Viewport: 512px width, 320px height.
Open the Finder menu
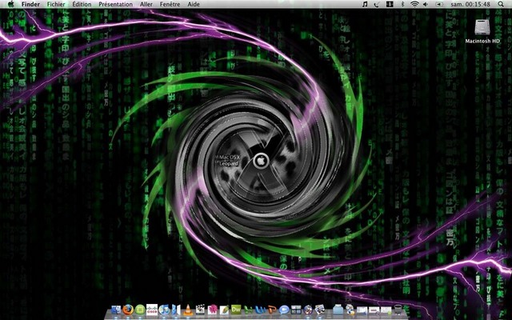click(30, 4)
